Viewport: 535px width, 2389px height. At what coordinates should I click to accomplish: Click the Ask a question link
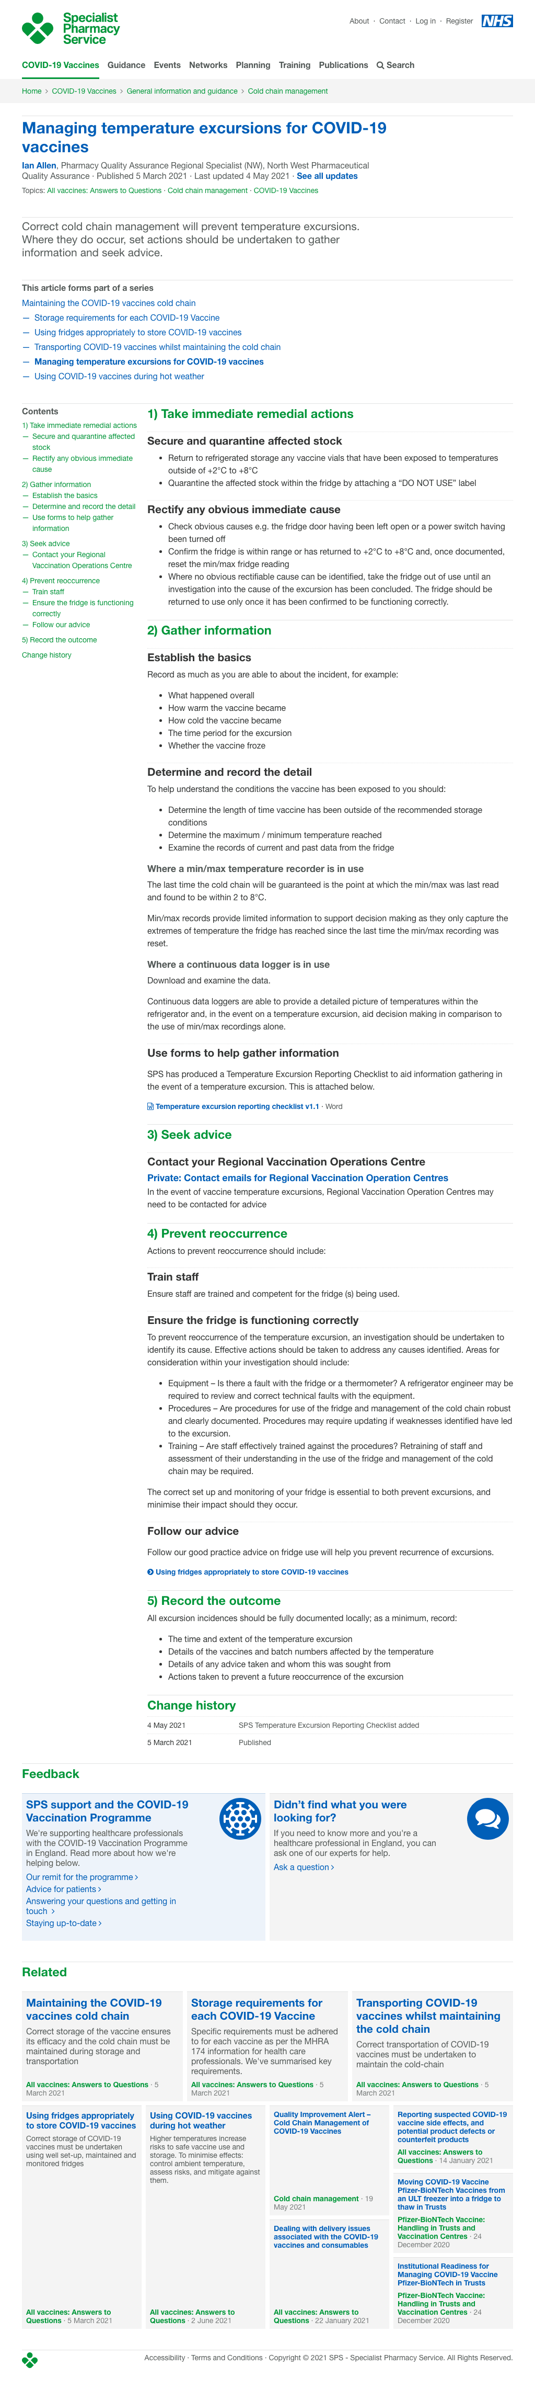click(303, 1867)
